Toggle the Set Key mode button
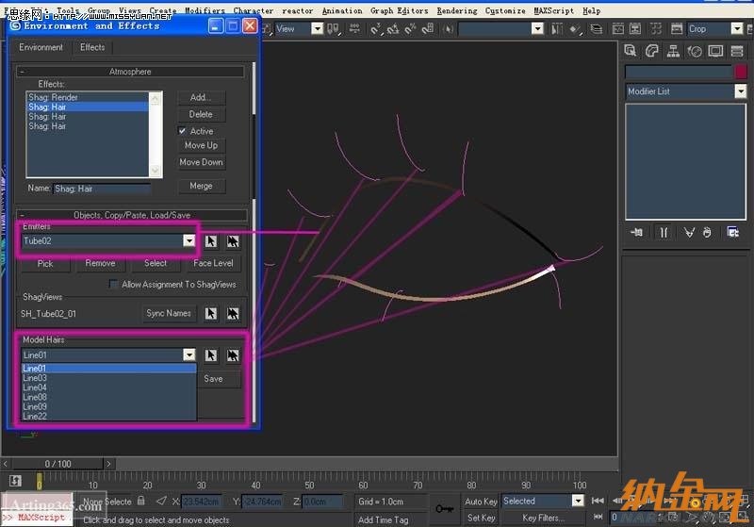The height and width of the screenshot is (527, 754). click(x=481, y=518)
